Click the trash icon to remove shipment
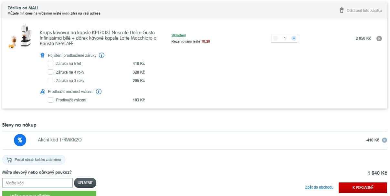390x196 pixels. point(342,10)
